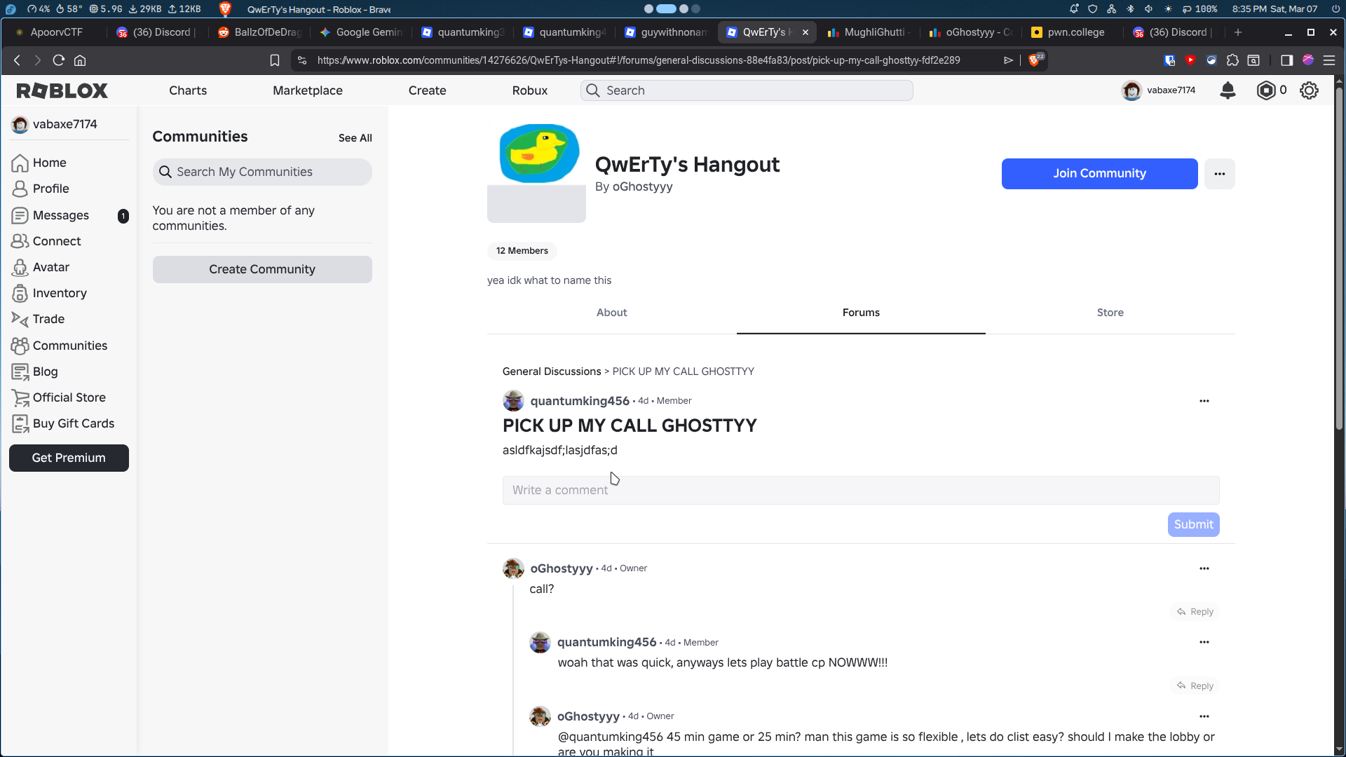This screenshot has height=757, width=1346.
Task: Open oGhostyyy 'call?' comment options
Action: (x=1204, y=568)
